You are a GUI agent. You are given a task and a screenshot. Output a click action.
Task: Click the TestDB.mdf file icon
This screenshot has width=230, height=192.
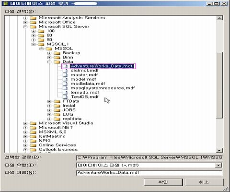[x=65, y=97]
